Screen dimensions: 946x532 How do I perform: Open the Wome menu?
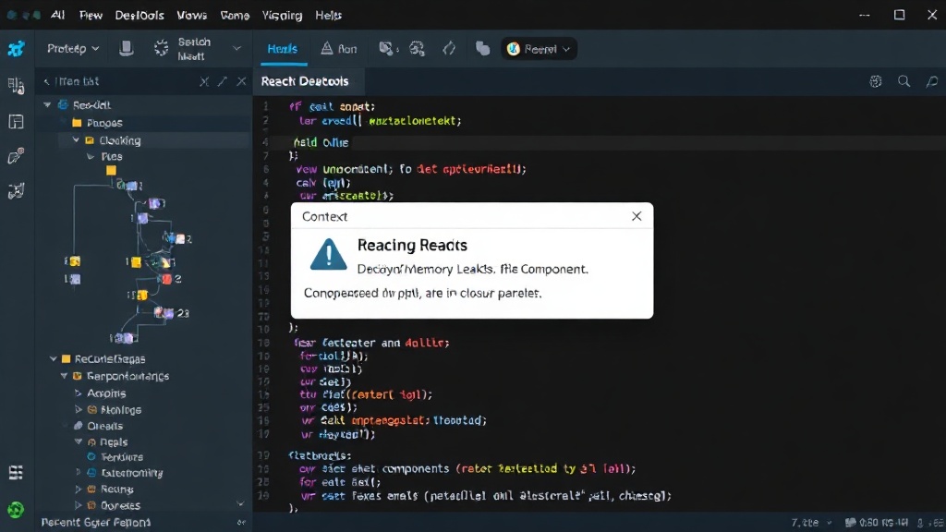[x=235, y=15]
